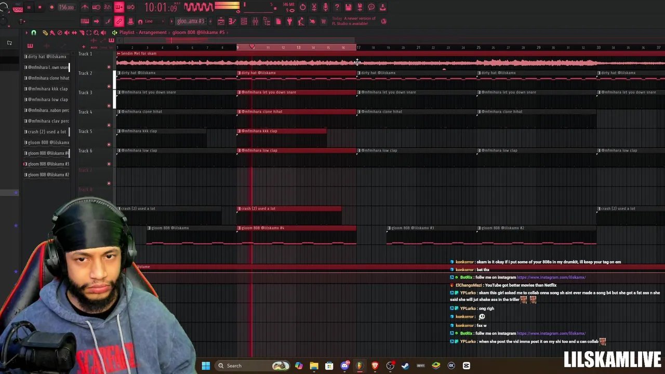Screen dimensions: 665x374
Task: Select dirty hat @lilskamx in picker
Action: (x=47, y=57)
